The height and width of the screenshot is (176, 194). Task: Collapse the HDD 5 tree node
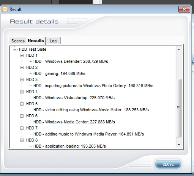[22, 104]
